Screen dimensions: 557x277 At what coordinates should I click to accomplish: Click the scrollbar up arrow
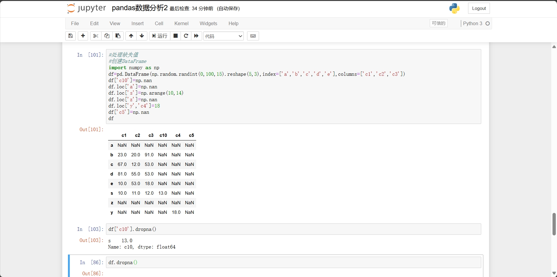click(x=554, y=46)
